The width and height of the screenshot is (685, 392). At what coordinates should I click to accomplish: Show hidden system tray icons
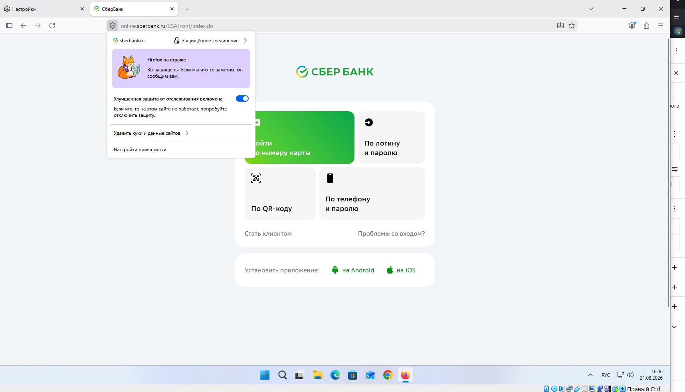[x=590, y=375]
